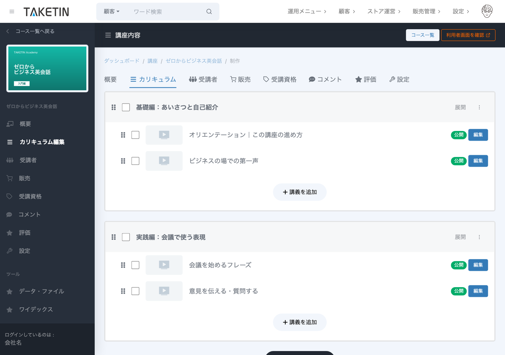This screenshot has width=505, height=355.
Task: Click drag handle of 基礎編 section
Action: point(114,108)
